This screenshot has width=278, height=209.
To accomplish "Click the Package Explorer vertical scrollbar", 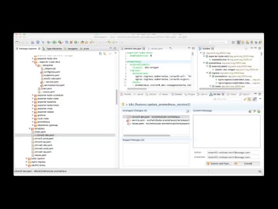I will [116, 97].
